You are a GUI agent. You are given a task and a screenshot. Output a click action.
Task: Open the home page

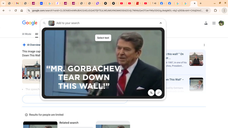22,11
